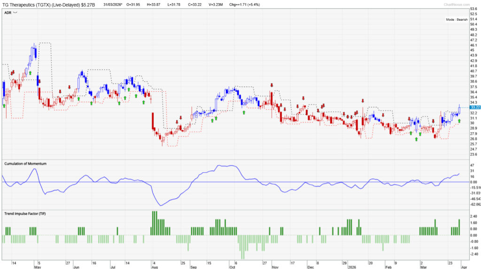Click the Cumulation of Momentum panel title
Image resolution: width=481 pixels, height=269 pixels.
click(25, 164)
